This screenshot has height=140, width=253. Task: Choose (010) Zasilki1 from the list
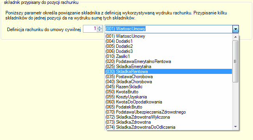(x=168, y=56)
